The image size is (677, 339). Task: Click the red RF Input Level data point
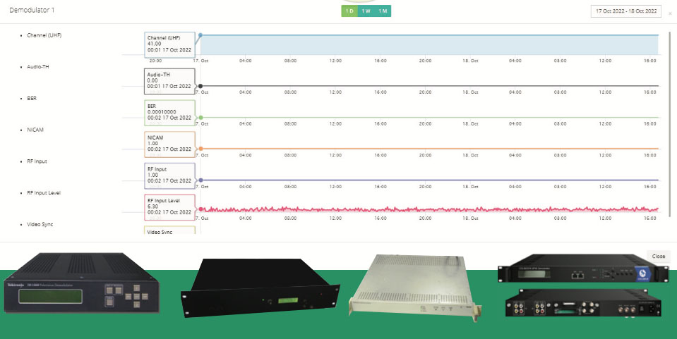coord(201,209)
